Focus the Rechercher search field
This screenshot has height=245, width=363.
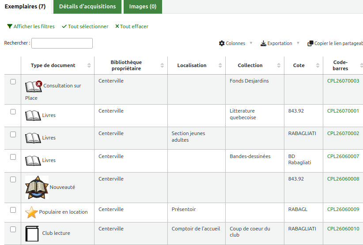point(62,43)
